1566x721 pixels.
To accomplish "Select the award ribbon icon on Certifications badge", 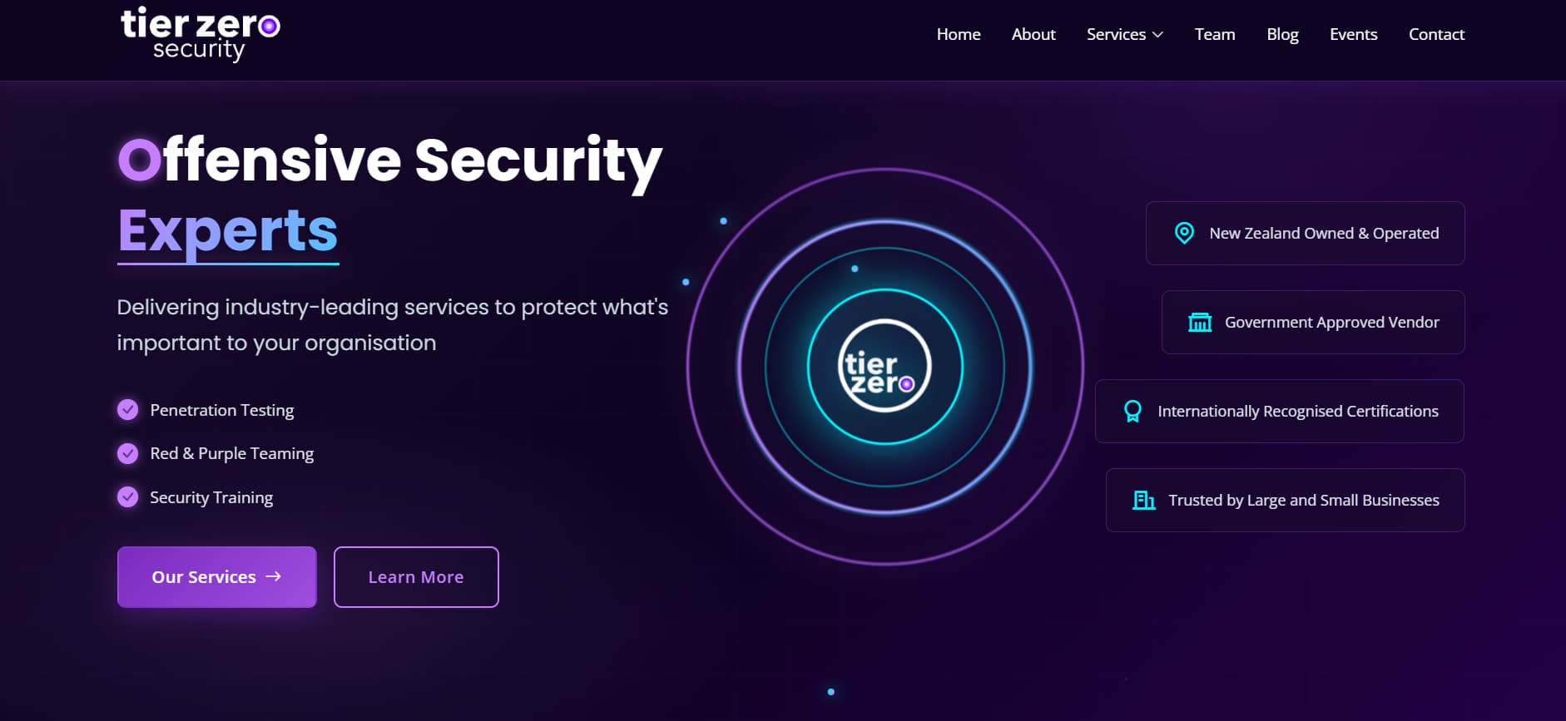I will pyautogui.click(x=1131, y=410).
